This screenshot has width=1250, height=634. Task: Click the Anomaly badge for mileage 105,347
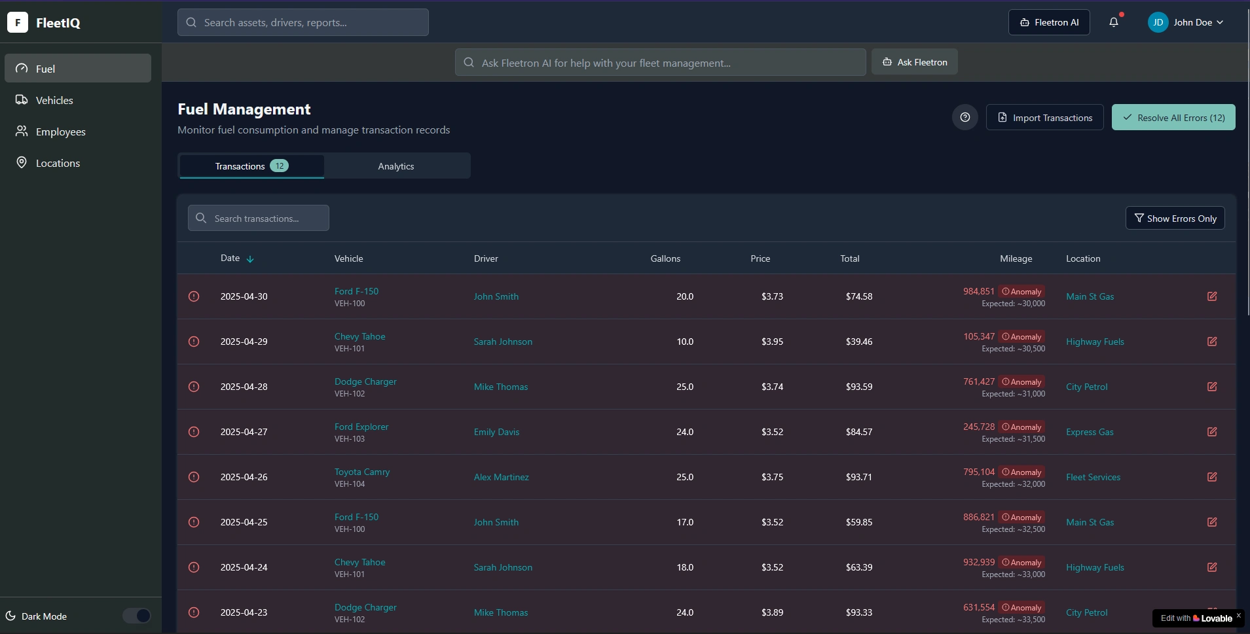tap(1021, 337)
